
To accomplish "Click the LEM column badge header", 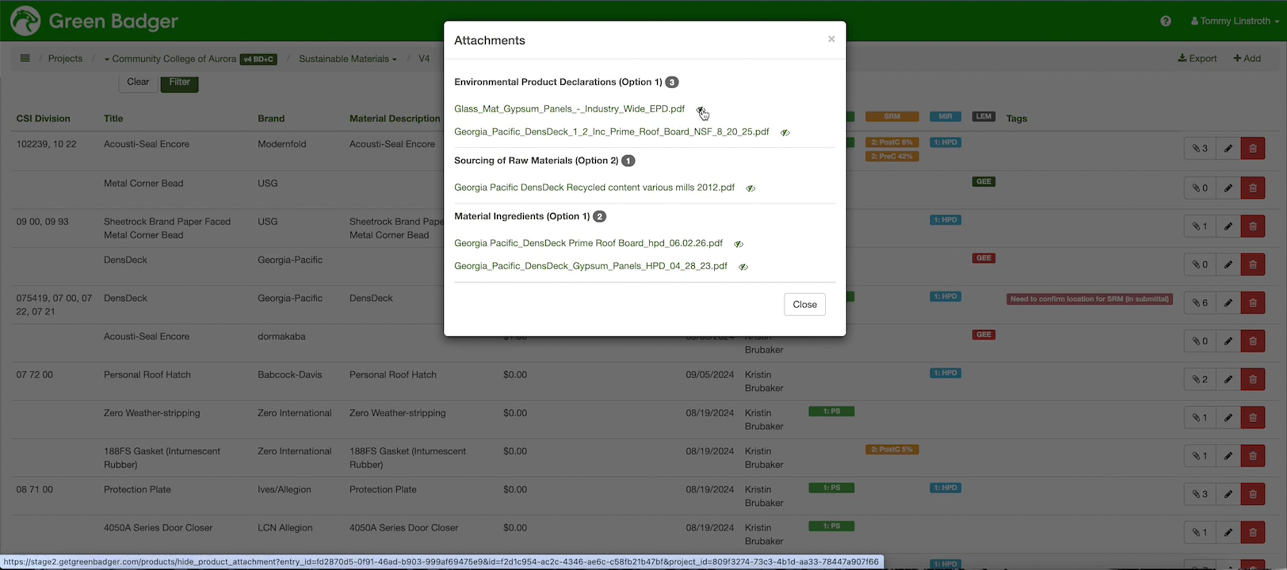I will coord(983,116).
